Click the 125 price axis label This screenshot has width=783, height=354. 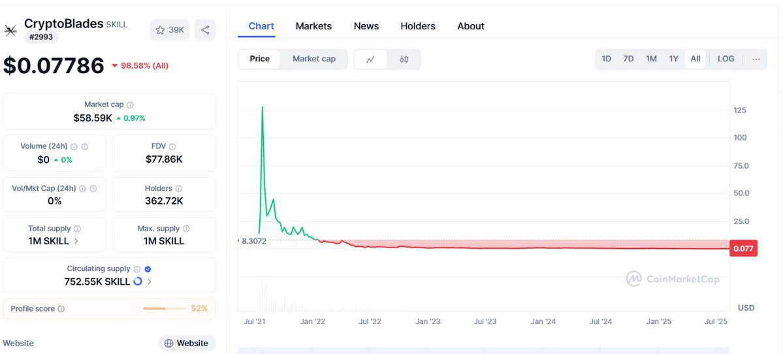740,110
